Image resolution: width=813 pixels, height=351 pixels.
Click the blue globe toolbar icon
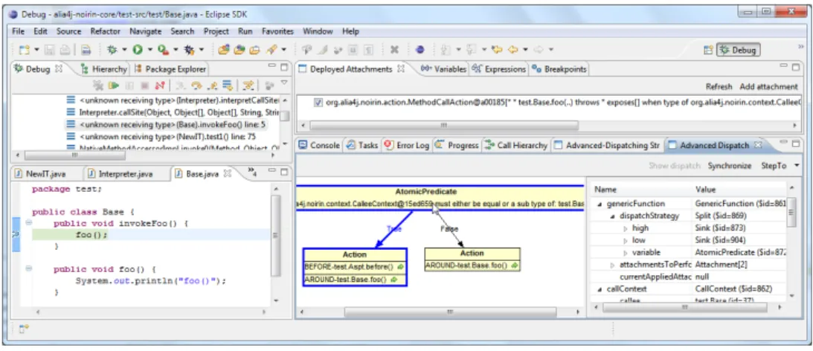tap(420, 50)
